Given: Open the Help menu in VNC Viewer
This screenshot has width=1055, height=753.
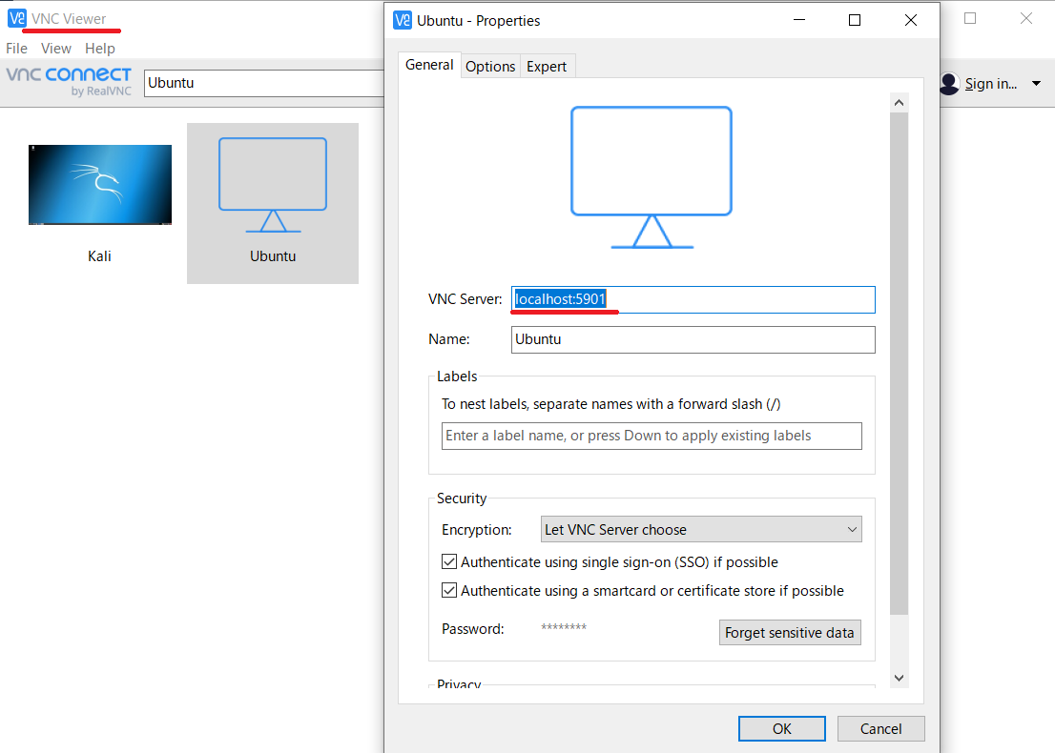Looking at the screenshot, I should 99,49.
